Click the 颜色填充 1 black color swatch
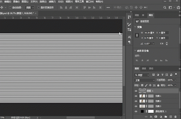181x119 pixels. [142, 111]
